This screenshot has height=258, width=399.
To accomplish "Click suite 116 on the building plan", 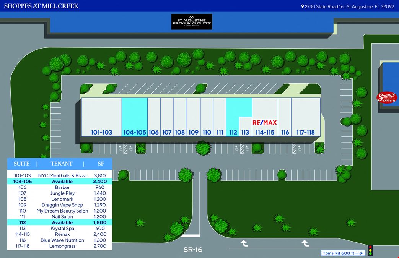I will point(285,117).
